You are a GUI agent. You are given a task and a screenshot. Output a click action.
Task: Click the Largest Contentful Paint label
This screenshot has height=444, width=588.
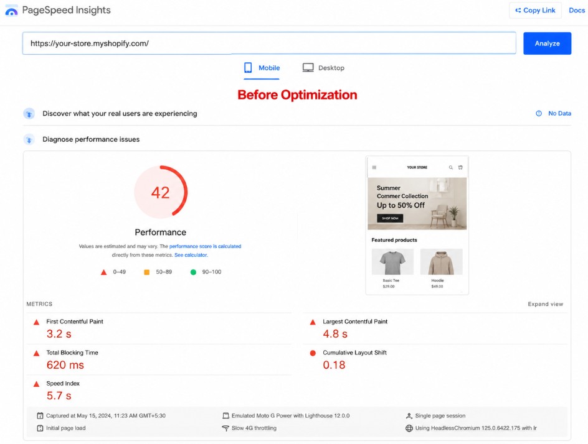click(x=355, y=321)
